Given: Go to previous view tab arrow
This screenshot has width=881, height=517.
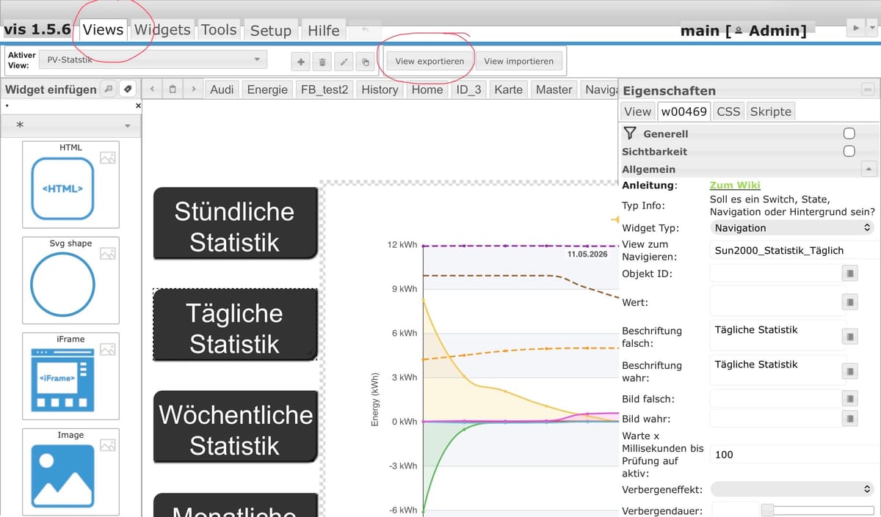Looking at the screenshot, I should pyautogui.click(x=151, y=89).
